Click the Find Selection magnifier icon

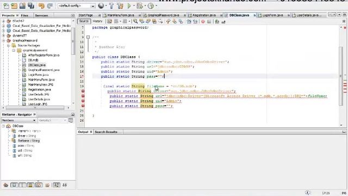coord(135,22)
